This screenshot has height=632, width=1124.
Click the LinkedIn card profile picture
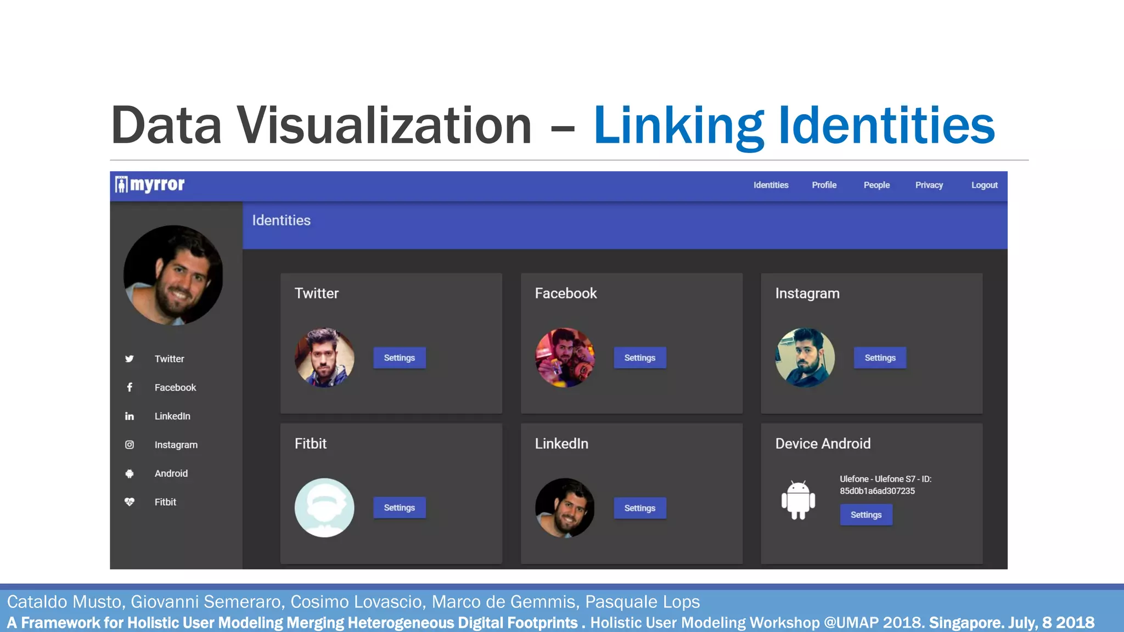565,508
